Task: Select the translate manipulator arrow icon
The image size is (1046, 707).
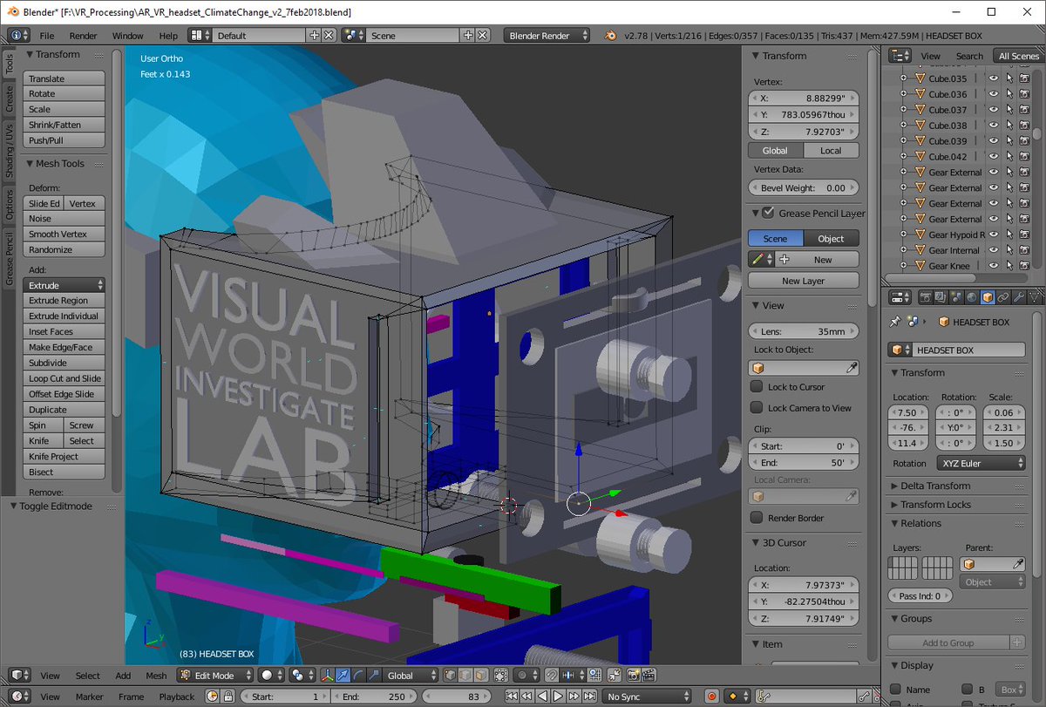Action: (x=343, y=675)
